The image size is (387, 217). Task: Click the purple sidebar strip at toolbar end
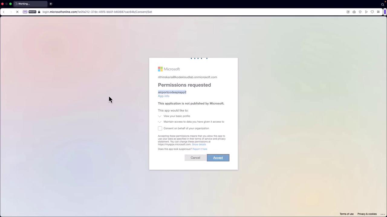tap(385, 12)
